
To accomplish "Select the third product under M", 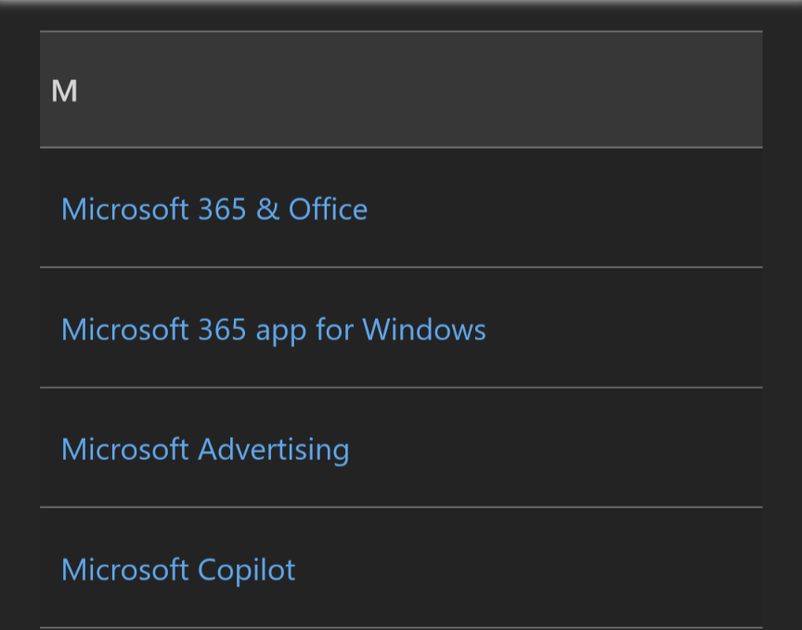I will (x=205, y=450).
